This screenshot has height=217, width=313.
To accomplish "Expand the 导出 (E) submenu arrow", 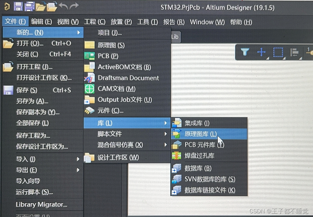I will pyautogui.click(x=78, y=170).
